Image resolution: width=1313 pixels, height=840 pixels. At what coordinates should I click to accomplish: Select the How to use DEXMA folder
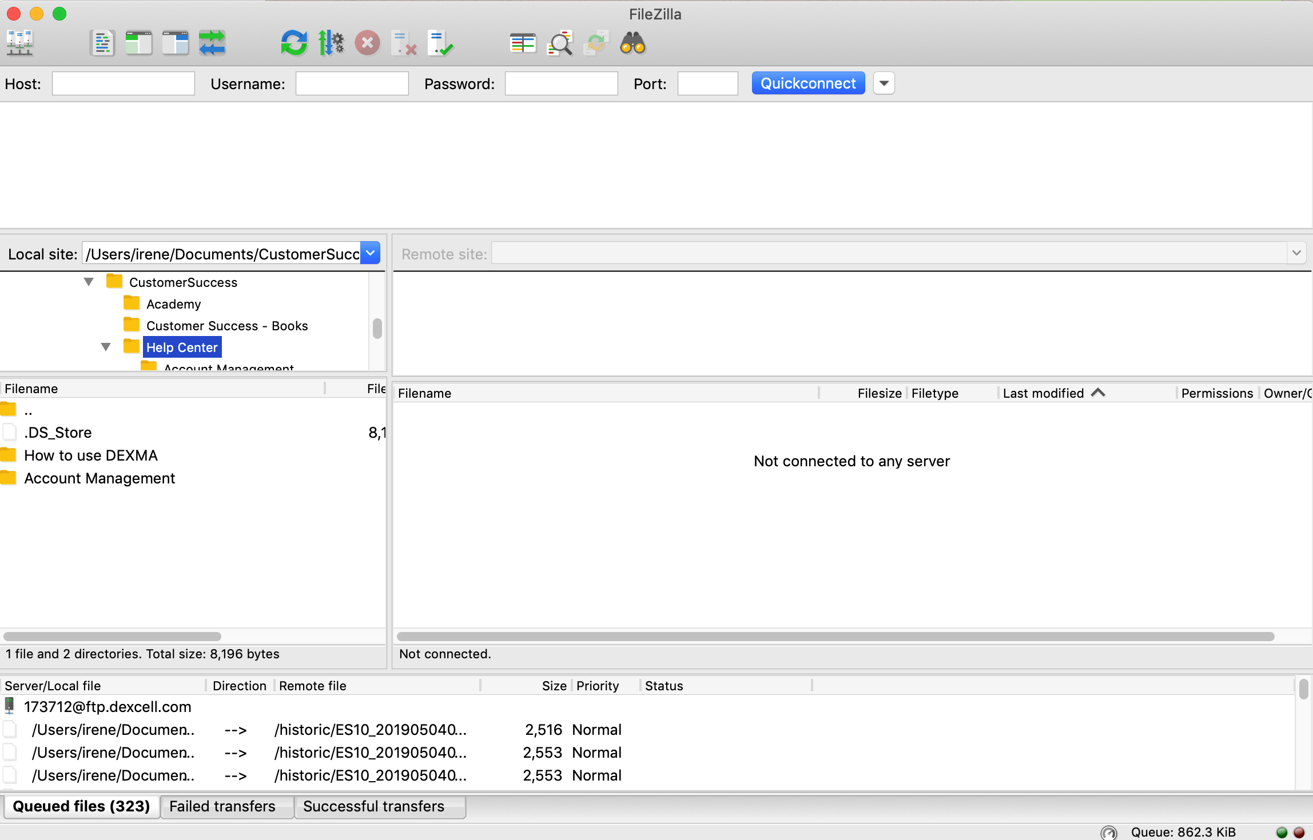tap(193, 455)
